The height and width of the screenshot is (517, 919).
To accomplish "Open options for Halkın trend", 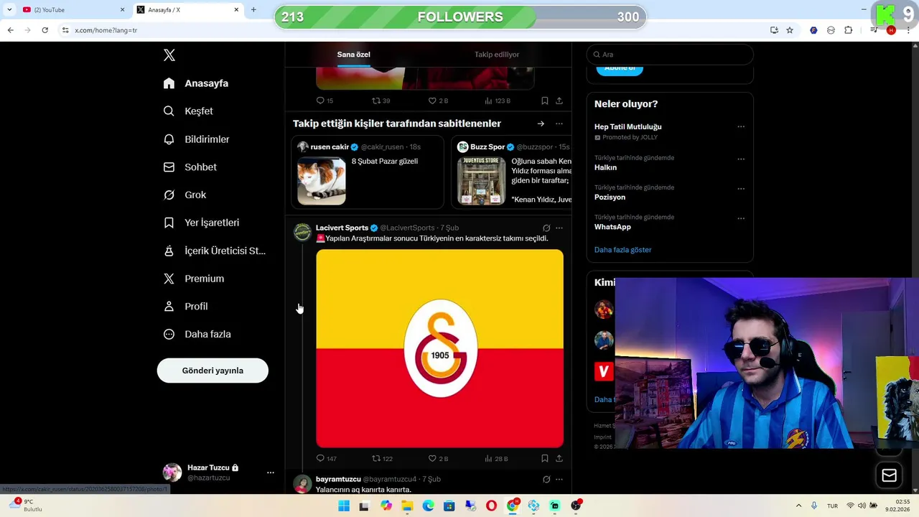I will pos(741,159).
